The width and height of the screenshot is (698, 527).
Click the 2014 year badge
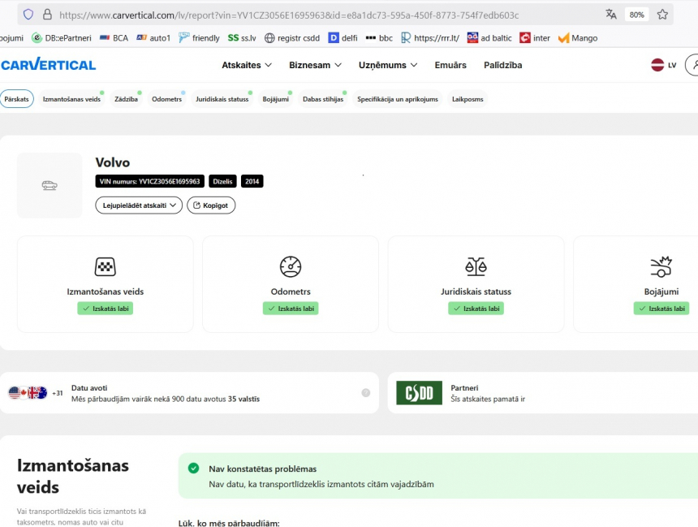[x=252, y=181]
